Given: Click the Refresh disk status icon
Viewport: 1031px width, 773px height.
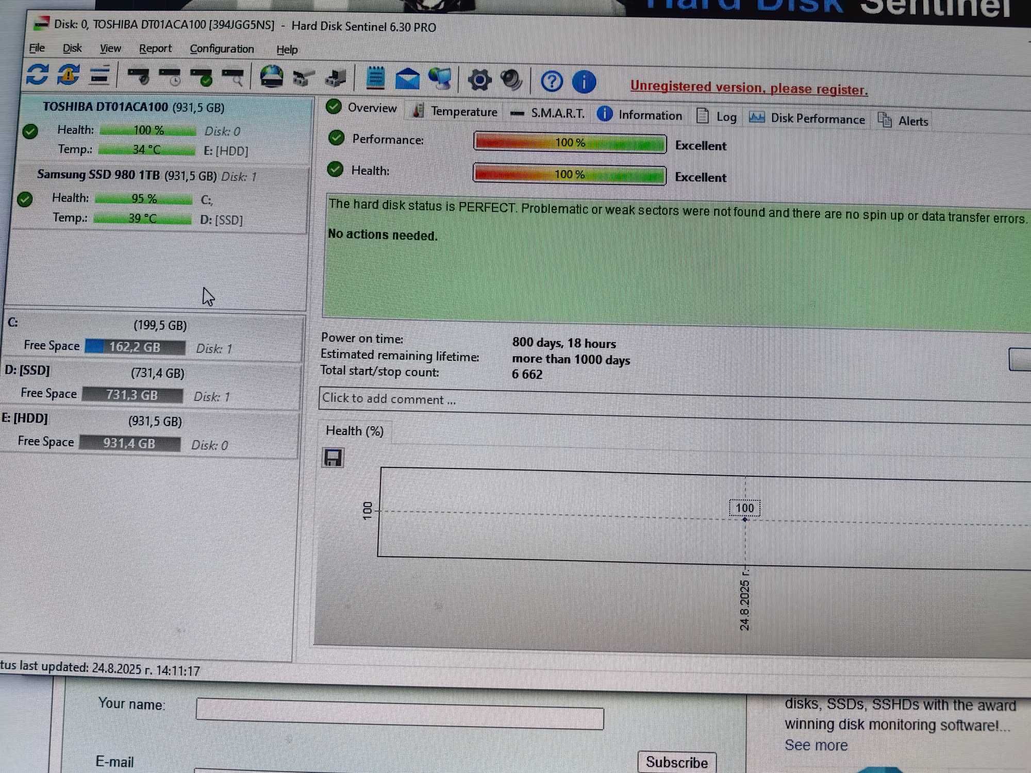Looking at the screenshot, I should 37,75.
